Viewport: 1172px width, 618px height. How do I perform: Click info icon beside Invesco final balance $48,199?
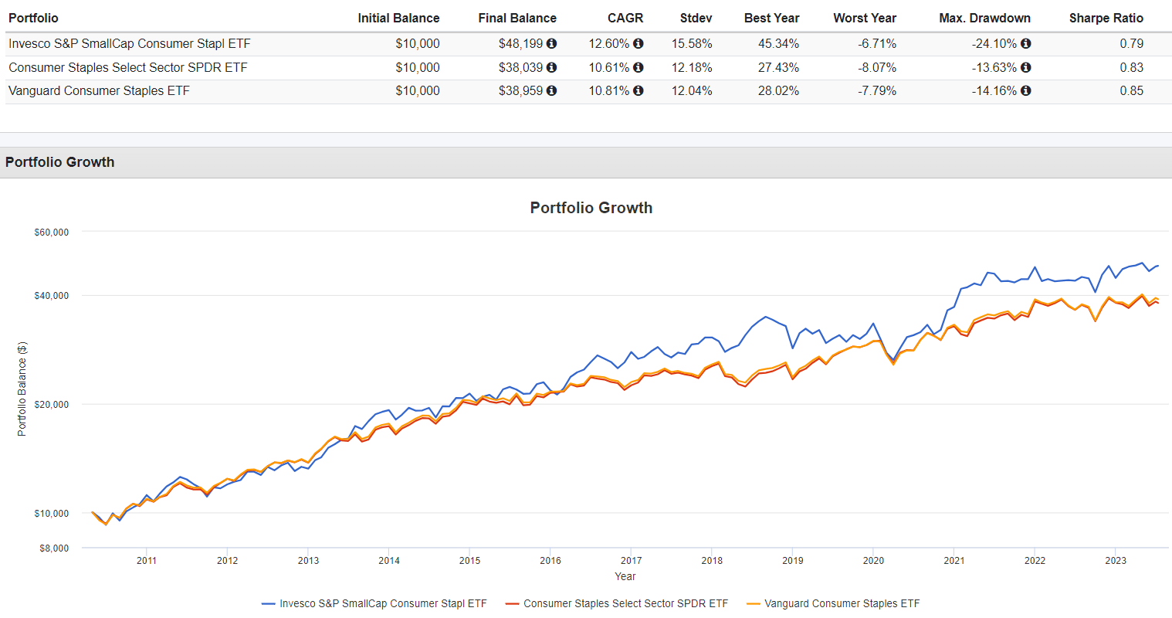tap(550, 44)
